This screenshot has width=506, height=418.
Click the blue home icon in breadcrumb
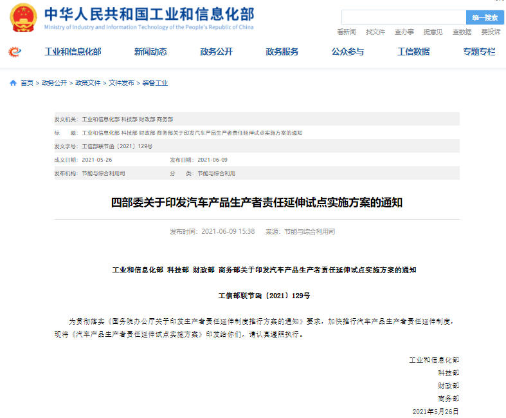13,83
